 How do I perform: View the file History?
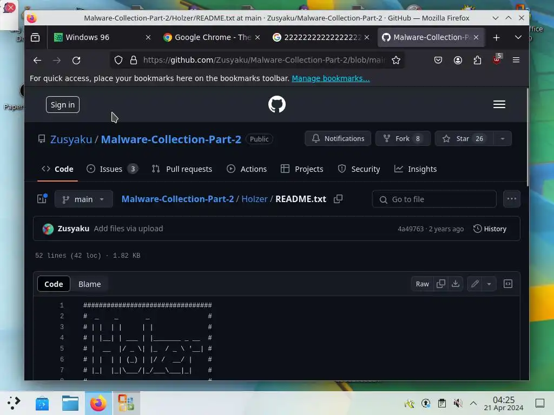(490, 229)
